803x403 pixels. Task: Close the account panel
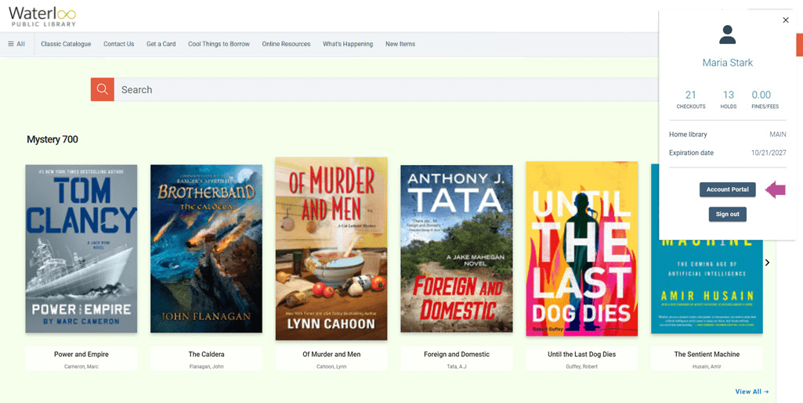(x=786, y=20)
